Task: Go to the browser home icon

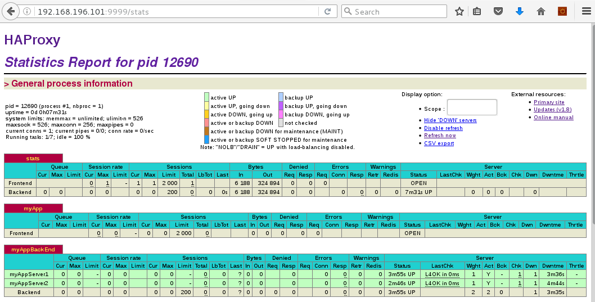Action: tap(541, 12)
